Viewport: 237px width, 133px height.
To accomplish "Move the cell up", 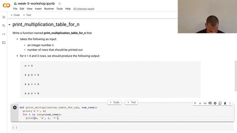I will (x=195, y=103).
